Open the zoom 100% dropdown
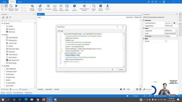The height and width of the screenshot is (102, 182). pyautogui.click(x=134, y=89)
